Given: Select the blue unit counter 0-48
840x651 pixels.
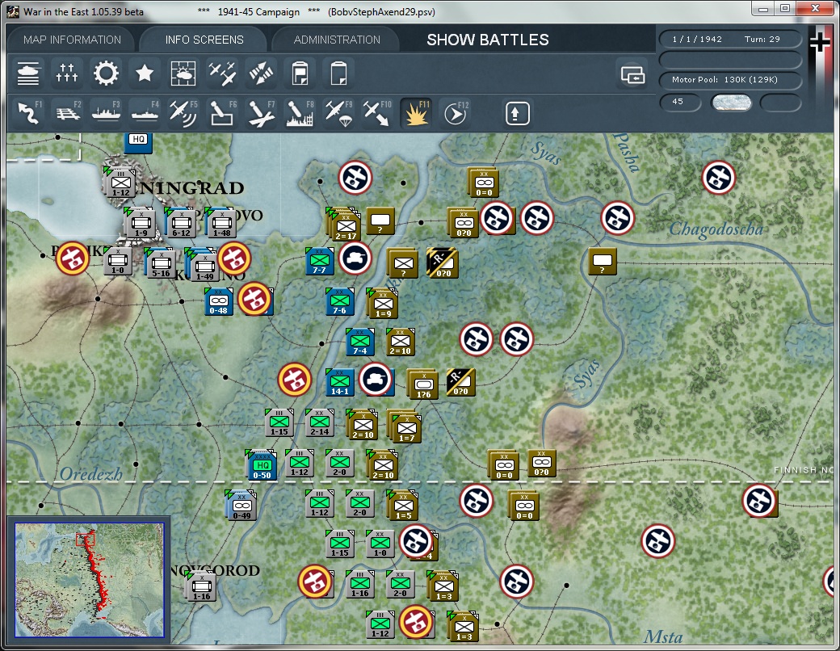Looking at the screenshot, I should click(x=219, y=301).
